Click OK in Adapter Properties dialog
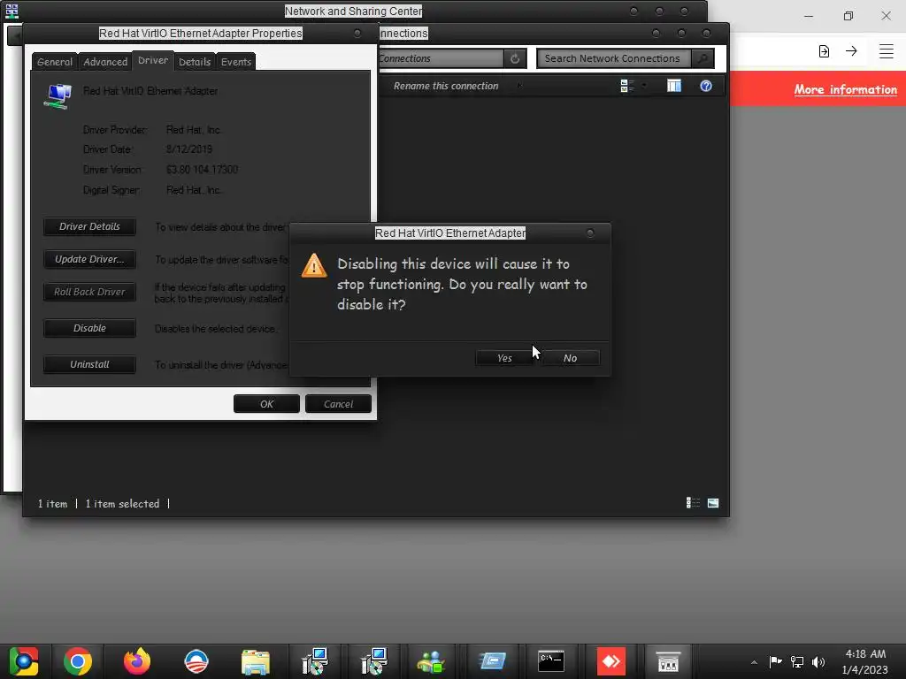Viewport: 906px width, 679px height. 266,404
